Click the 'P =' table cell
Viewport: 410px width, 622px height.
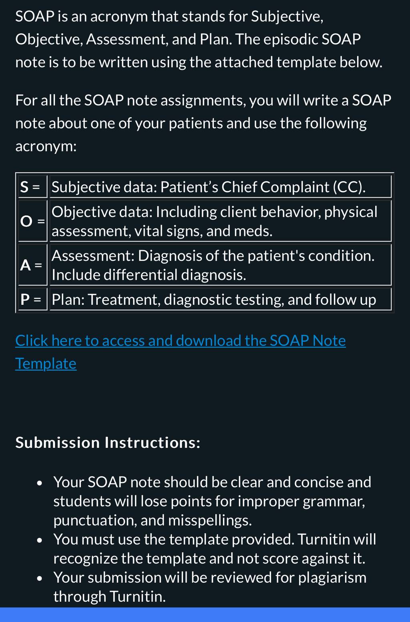tap(33, 299)
